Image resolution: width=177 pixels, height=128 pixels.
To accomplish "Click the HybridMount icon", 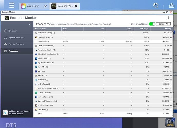I will point(36,67).
